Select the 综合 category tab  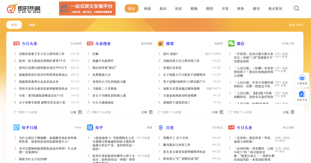point(132,9)
